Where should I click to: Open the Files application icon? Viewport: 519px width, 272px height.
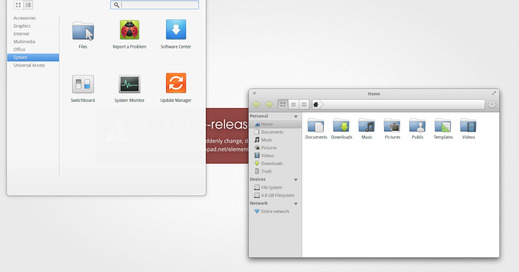click(x=82, y=31)
